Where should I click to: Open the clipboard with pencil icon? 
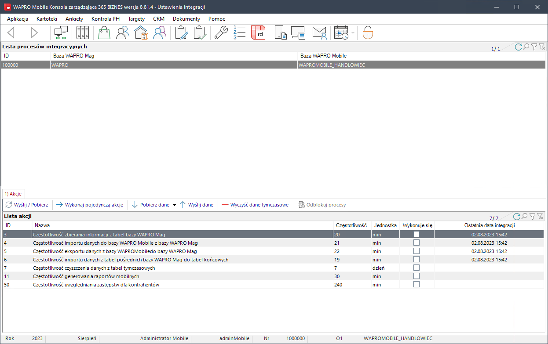coord(182,33)
